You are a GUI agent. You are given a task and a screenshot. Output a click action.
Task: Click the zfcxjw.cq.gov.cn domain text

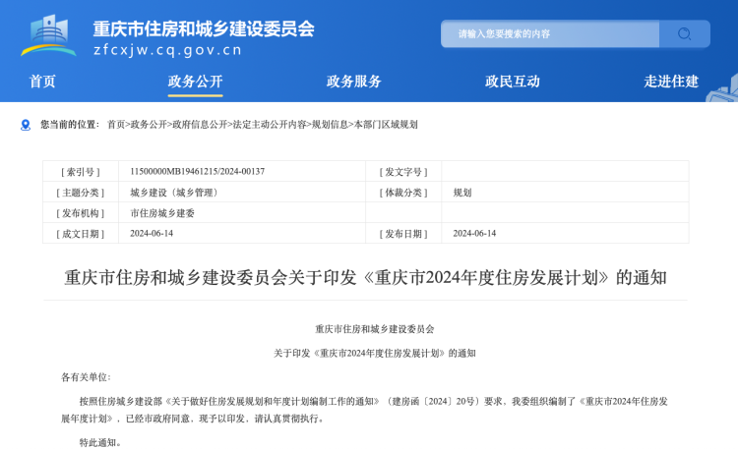click(167, 50)
